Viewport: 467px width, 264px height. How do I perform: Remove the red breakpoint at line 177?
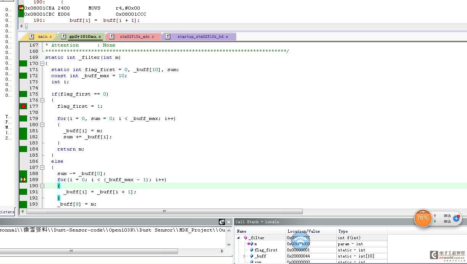coord(23,106)
